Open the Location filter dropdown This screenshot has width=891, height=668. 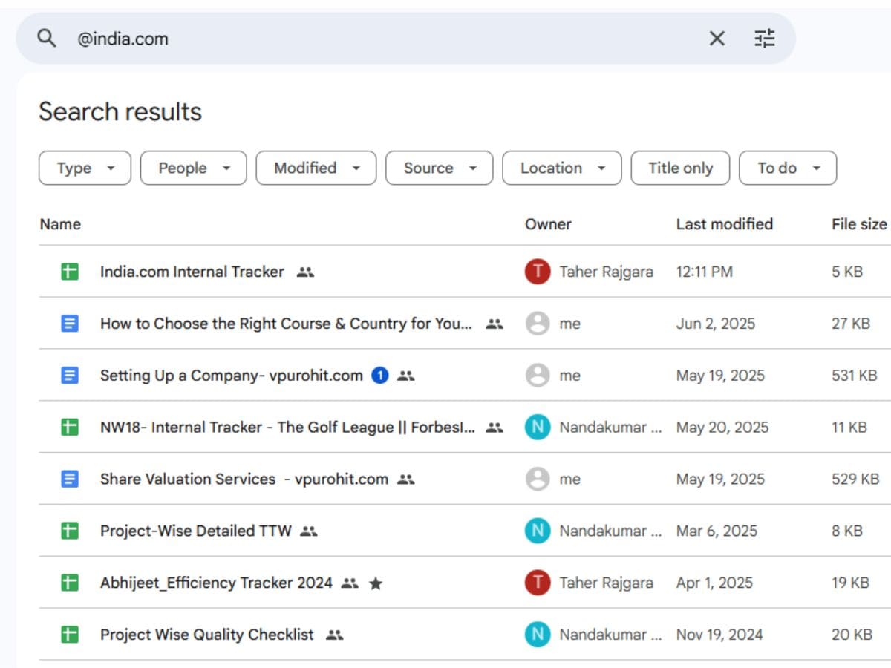pyautogui.click(x=561, y=168)
